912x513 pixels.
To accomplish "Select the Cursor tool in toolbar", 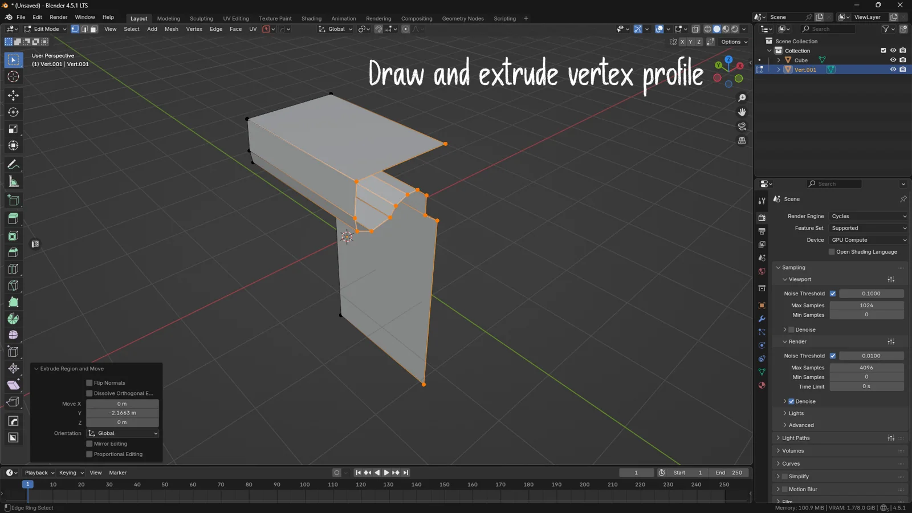I will [13, 77].
